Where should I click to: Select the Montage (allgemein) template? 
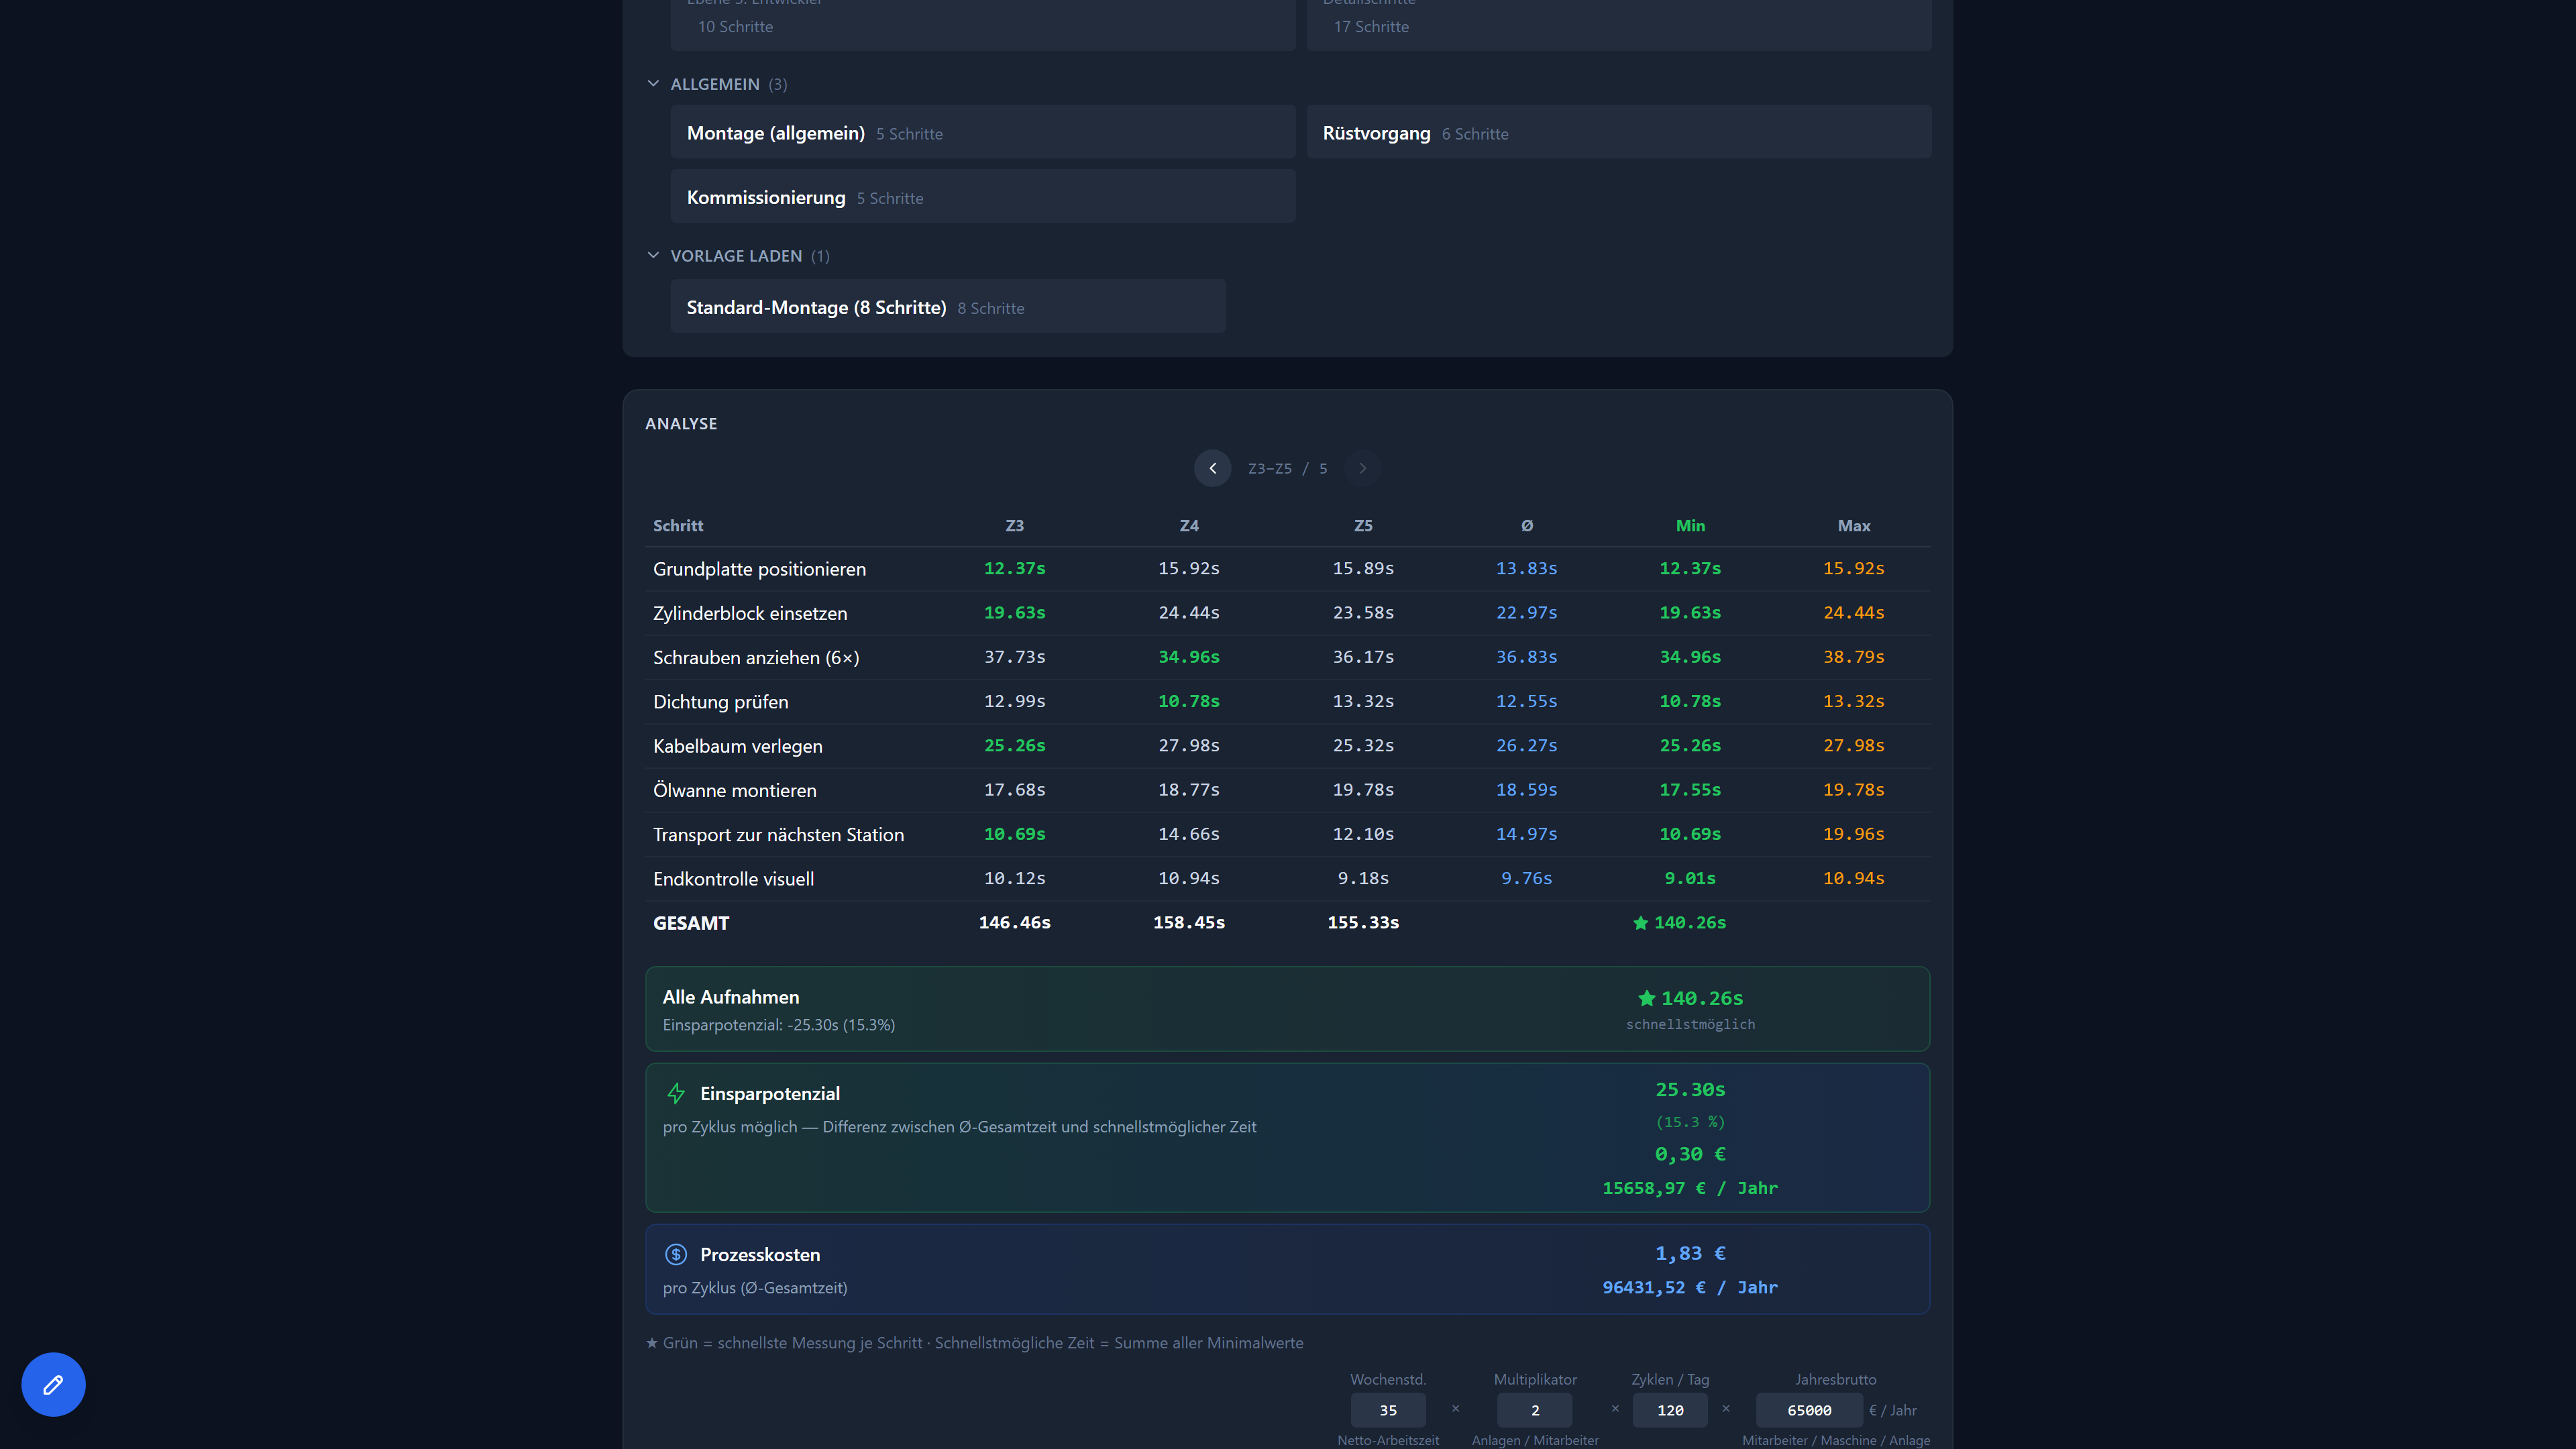pyautogui.click(x=982, y=133)
